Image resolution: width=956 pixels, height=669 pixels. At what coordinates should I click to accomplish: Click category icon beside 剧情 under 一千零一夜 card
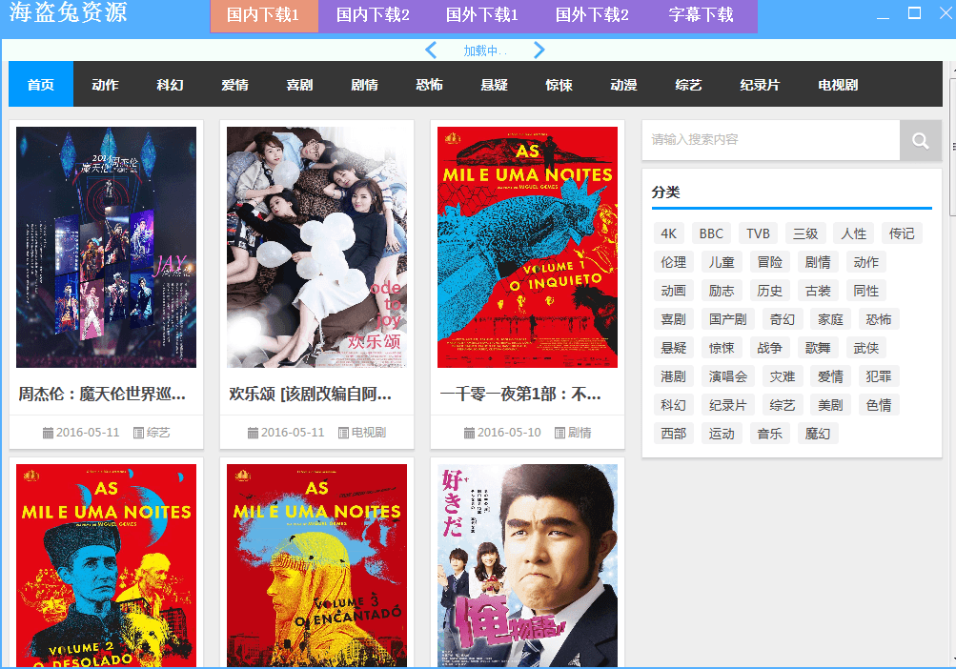(x=559, y=433)
